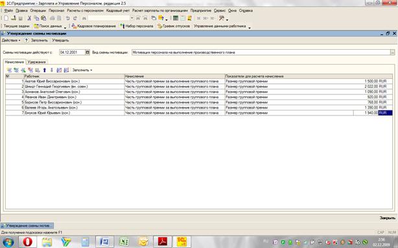Click the Работник column header
Viewport: 398px width, 248px height.
(74, 76)
